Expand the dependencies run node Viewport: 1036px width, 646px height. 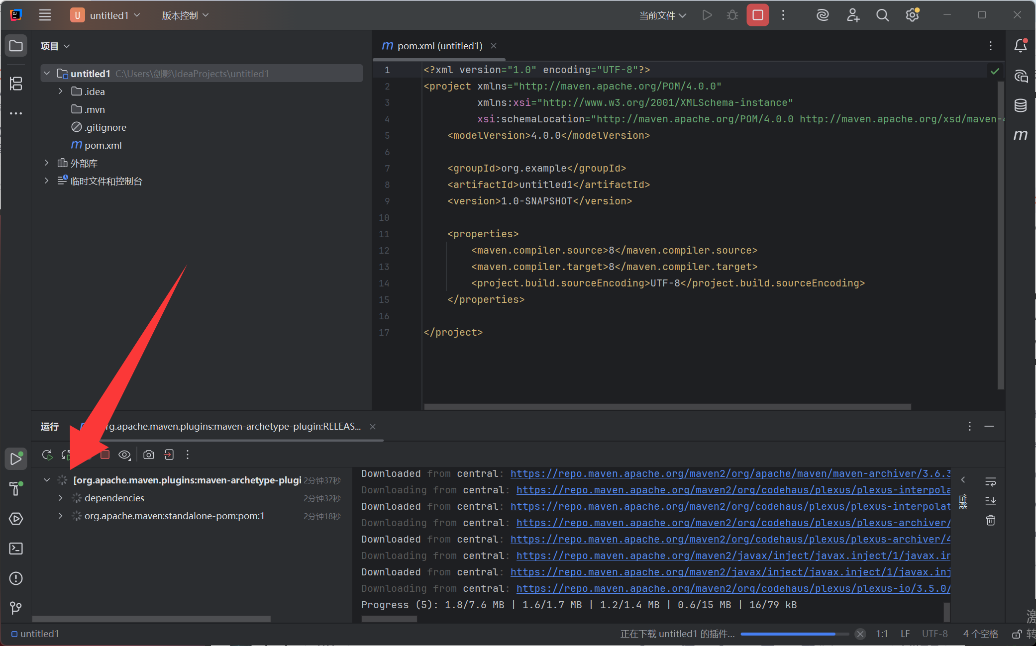(x=61, y=498)
